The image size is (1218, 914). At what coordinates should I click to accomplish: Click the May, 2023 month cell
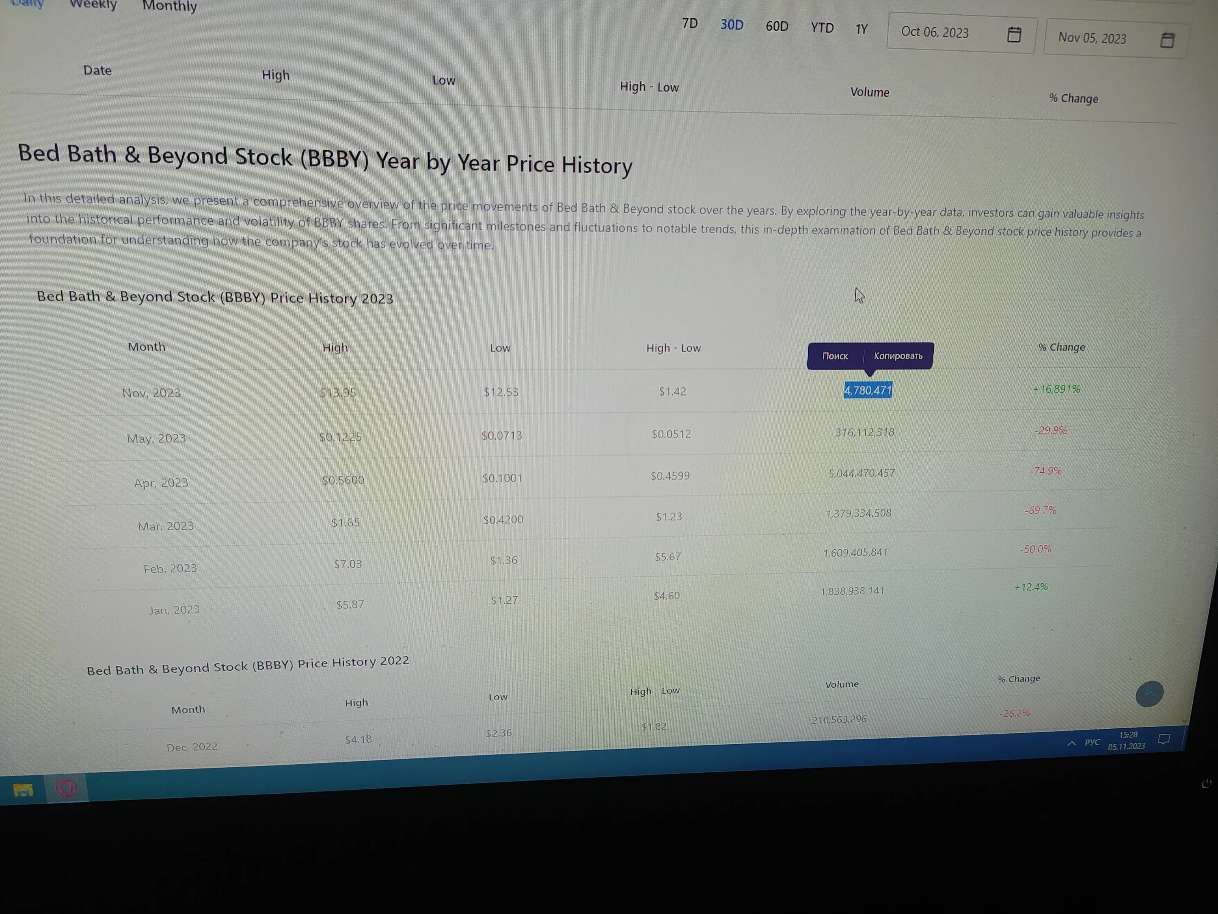pyautogui.click(x=156, y=439)
